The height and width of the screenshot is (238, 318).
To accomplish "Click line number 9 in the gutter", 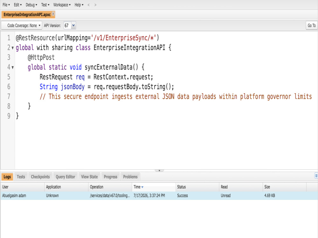I will (x=9, y=116).
